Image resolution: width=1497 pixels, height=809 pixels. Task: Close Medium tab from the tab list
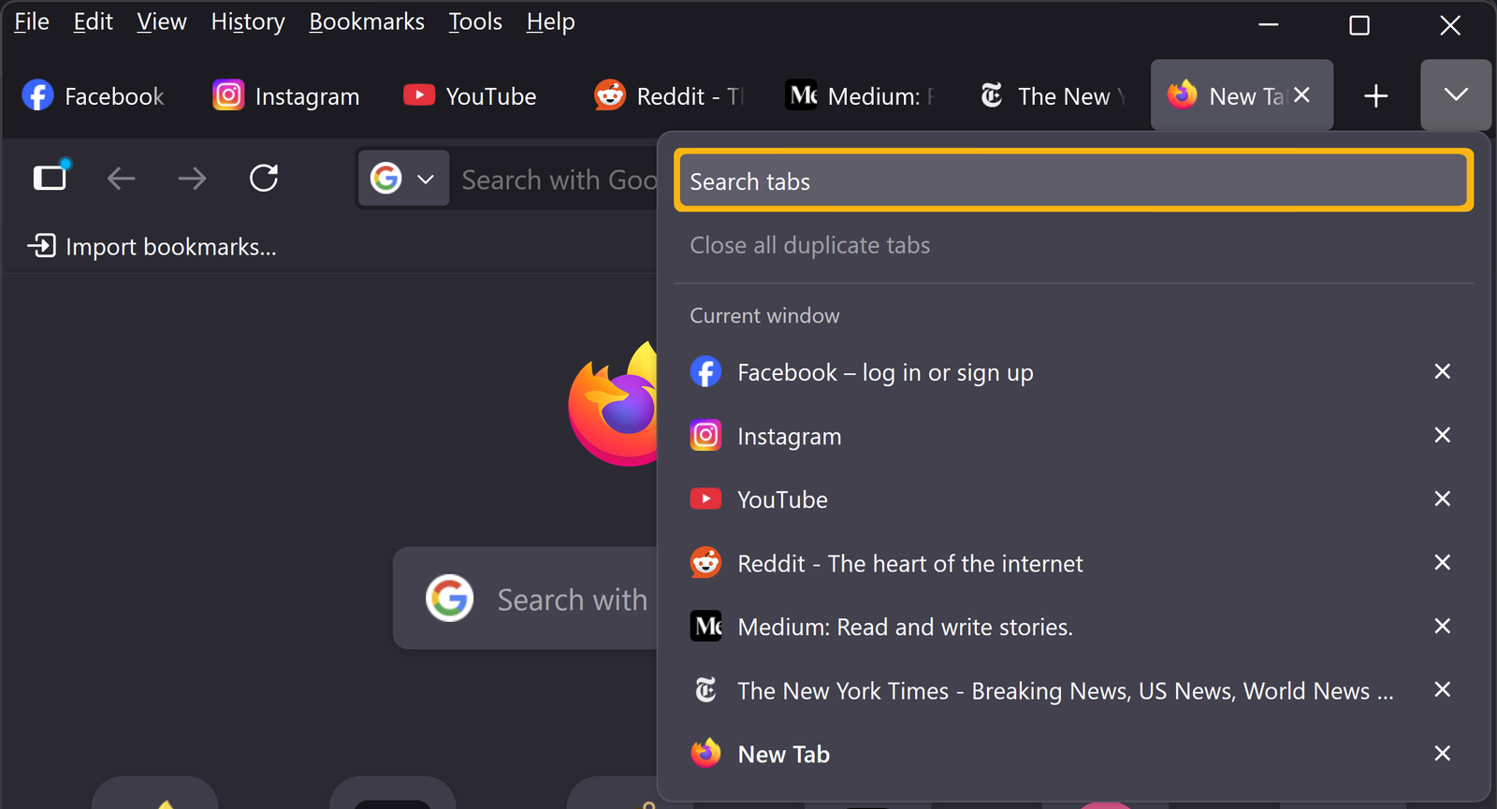click(x=1442, y=626)
